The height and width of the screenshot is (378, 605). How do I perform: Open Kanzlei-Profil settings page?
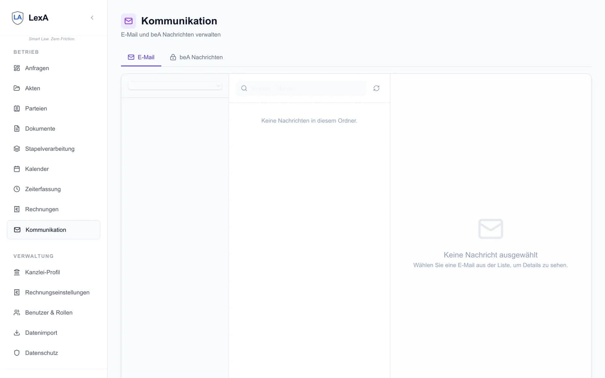pyautogui.click(x=42, y=272)
